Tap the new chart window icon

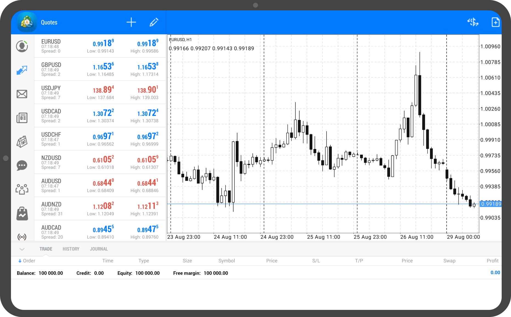pos(495,22)
